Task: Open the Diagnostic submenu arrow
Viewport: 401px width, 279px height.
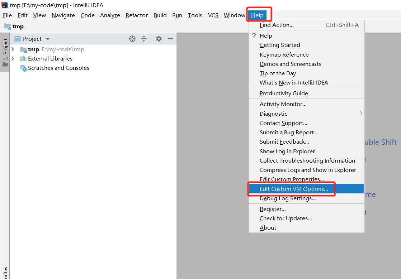Action: pos(361,113)
